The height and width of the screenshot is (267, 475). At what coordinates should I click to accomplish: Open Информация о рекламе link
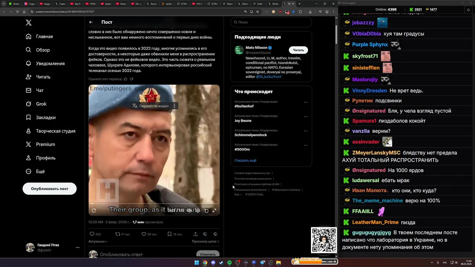pos(286,190)
